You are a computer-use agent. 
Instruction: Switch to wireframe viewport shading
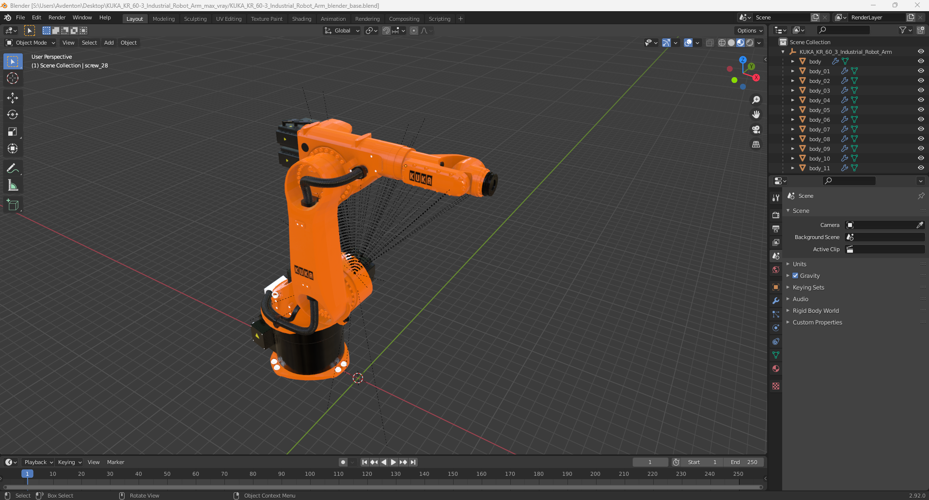(x=722, y=43)
